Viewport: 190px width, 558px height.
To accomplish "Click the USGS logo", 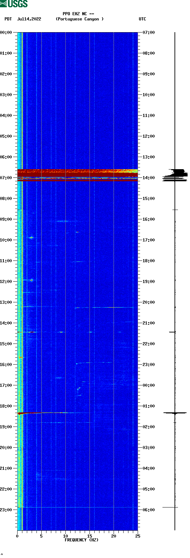I will pos(14,4).
